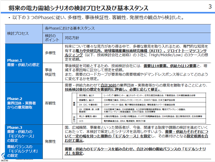Screen dimensions: 215x162
Task: Click the row listing 日本電機工業会
Action: 154,100
